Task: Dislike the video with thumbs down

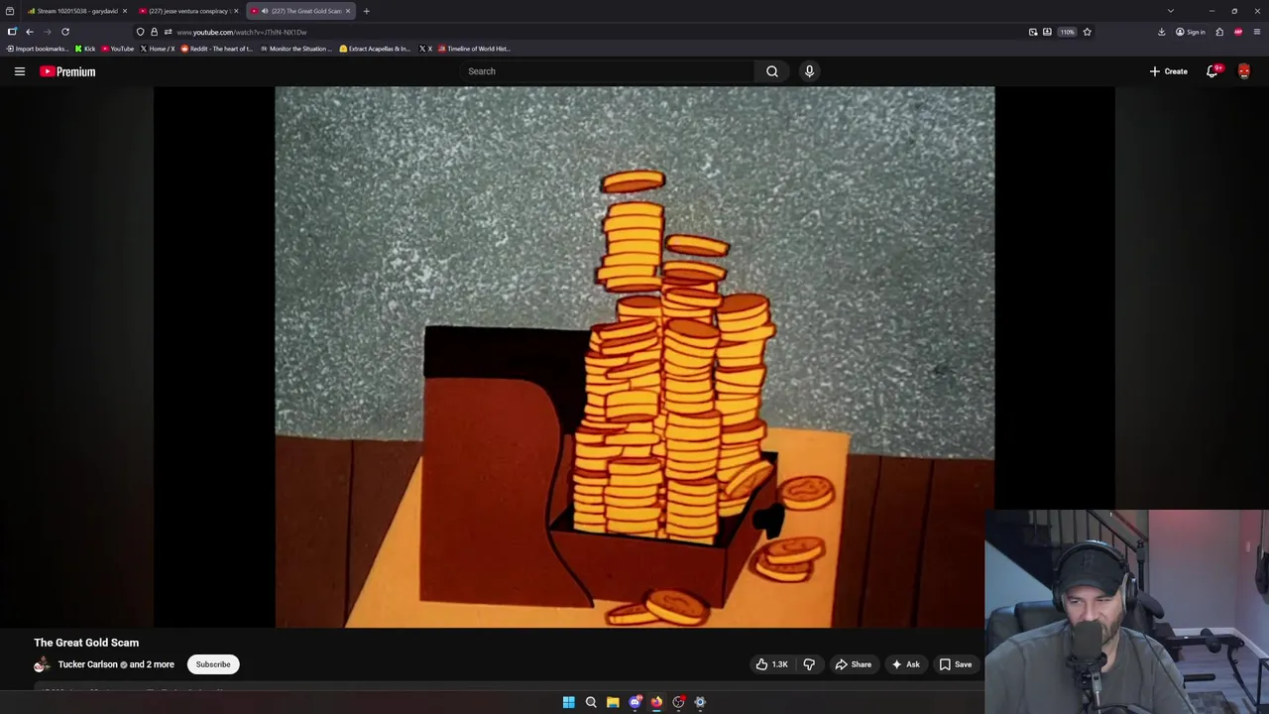Action: [809, 664]
